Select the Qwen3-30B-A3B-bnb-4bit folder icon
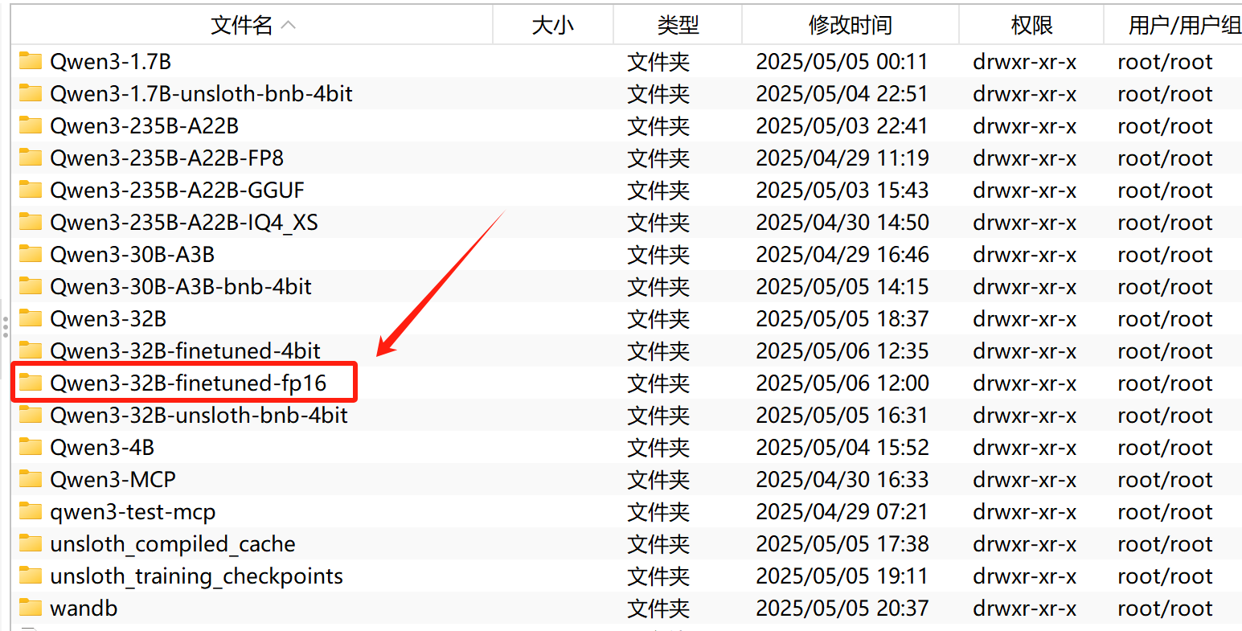Viewport: 1242px width, 631px height. pyautogui.click(x=31, y=286)
